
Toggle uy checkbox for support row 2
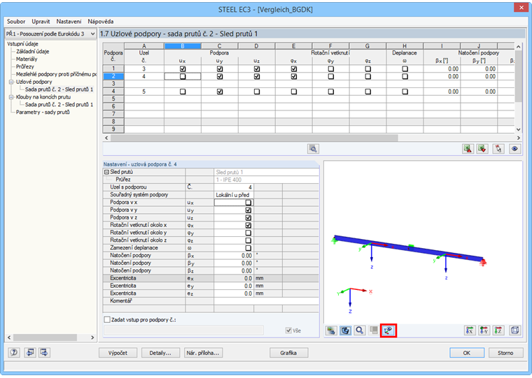point(220,77)
